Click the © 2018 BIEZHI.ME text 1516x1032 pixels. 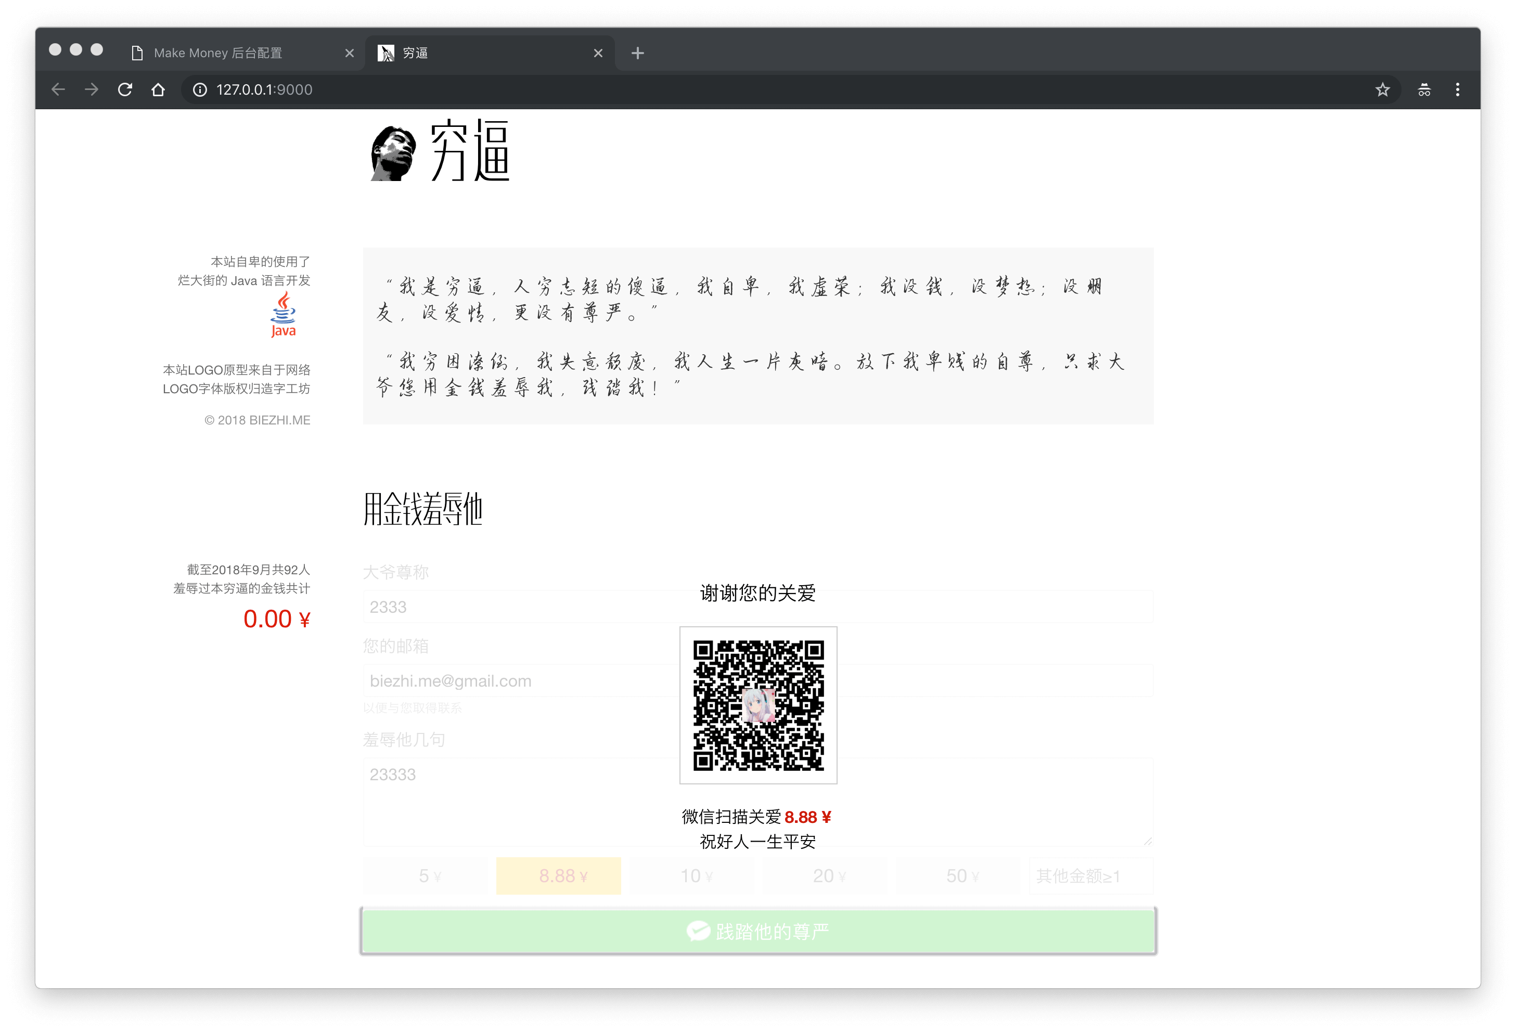[x=258, y=420]
